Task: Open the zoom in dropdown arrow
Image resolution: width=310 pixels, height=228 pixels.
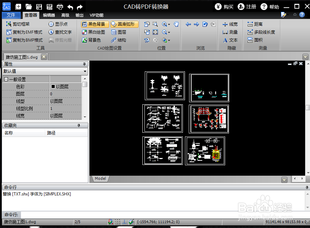Action: pyautogui.click(x=169, y=25)
